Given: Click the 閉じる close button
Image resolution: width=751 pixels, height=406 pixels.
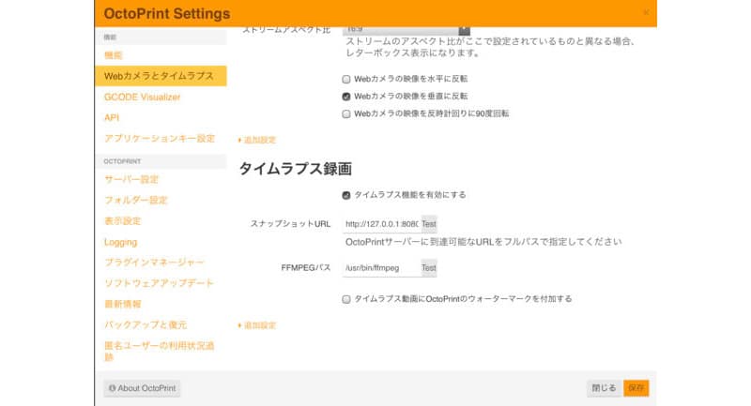Looking at the screenshot, I should coord(604,388).
